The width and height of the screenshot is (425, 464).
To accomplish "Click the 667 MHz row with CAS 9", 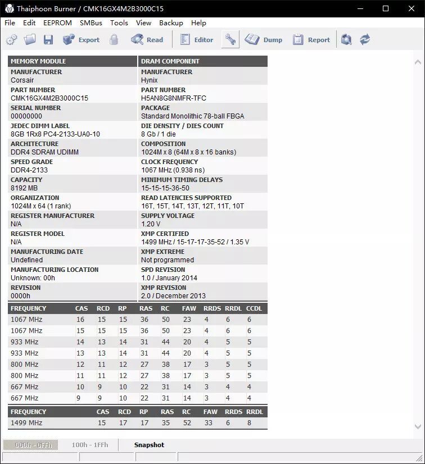I will [x=138, y=398].
